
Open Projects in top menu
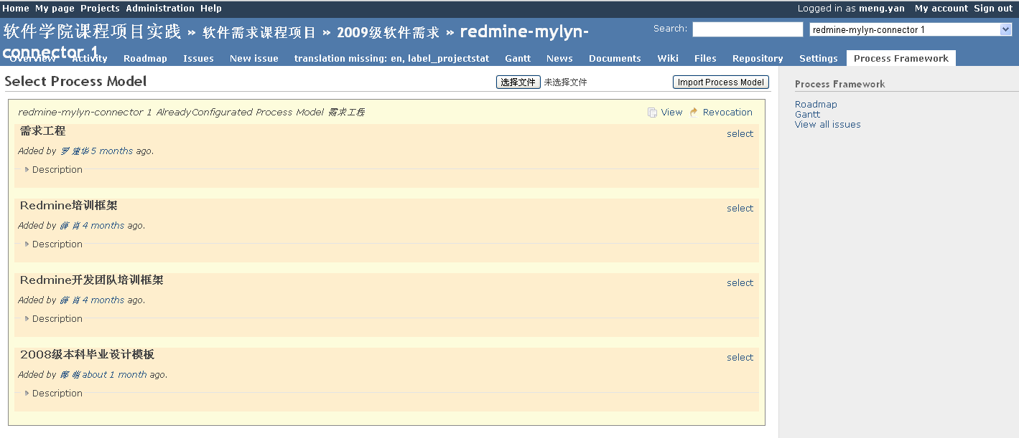[x=100, y=9]
